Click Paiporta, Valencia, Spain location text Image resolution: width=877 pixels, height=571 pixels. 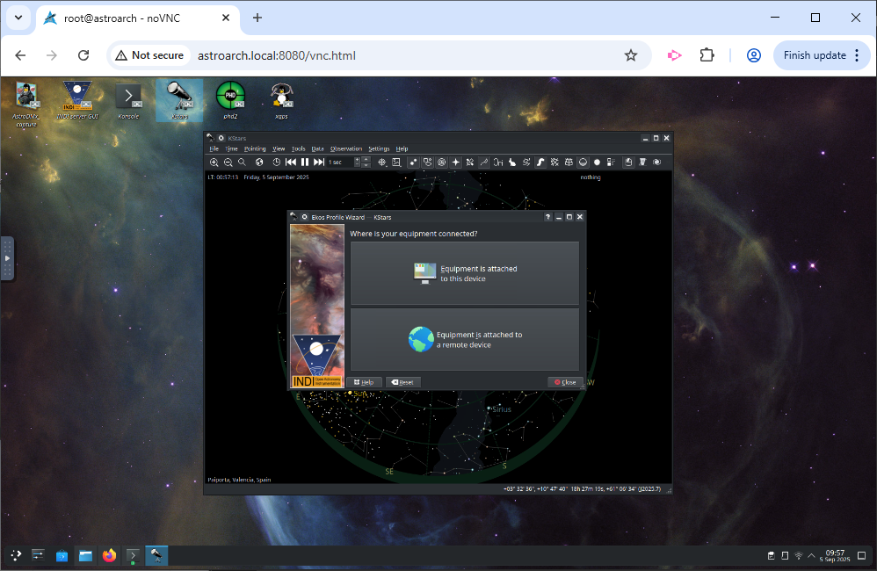click(x=239, y=480)
